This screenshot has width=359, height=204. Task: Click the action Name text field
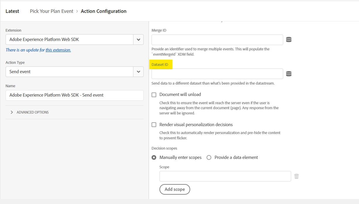click(x=74, y=95)
